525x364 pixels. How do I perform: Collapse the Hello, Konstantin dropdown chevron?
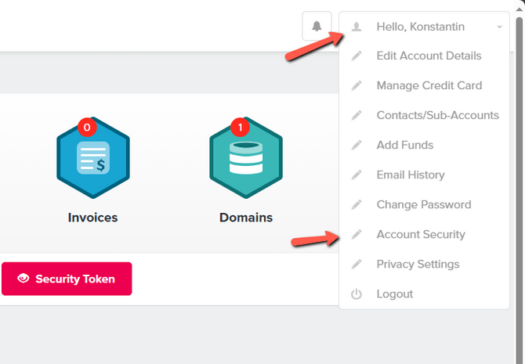tap(499, 27)
